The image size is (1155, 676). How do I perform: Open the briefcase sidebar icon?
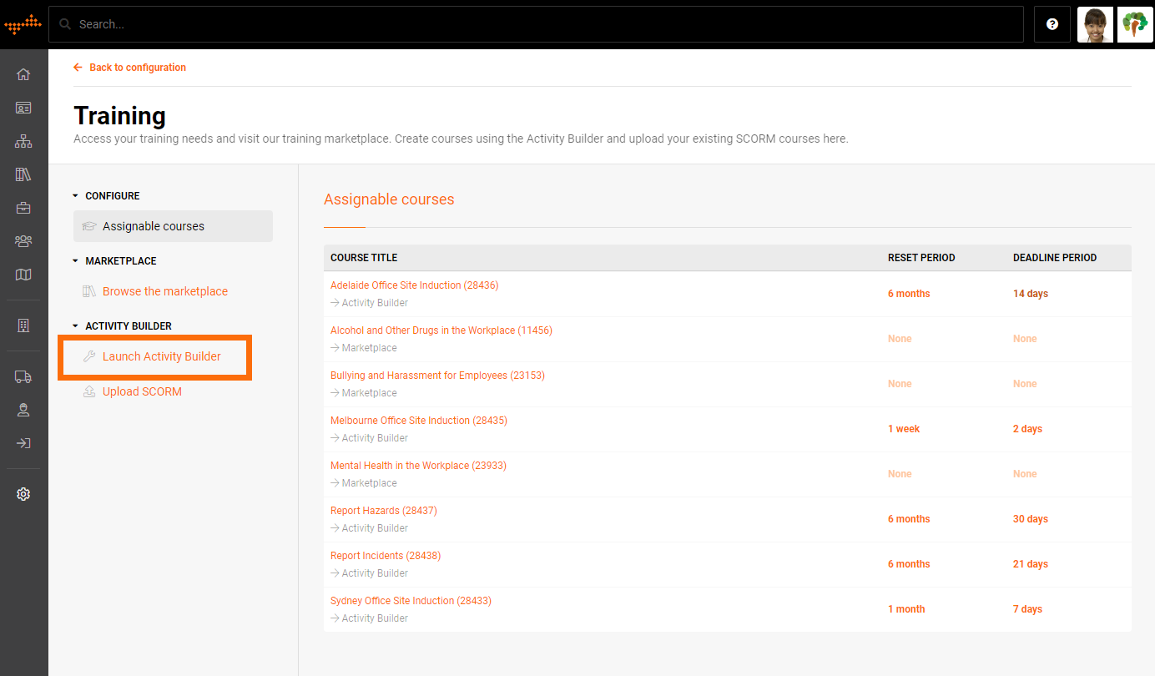click(23, 208)
